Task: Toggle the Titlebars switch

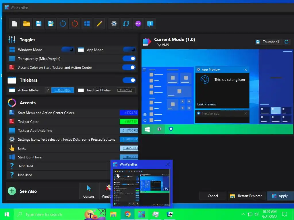Action: pyautogui.click(x=129, y=80)
